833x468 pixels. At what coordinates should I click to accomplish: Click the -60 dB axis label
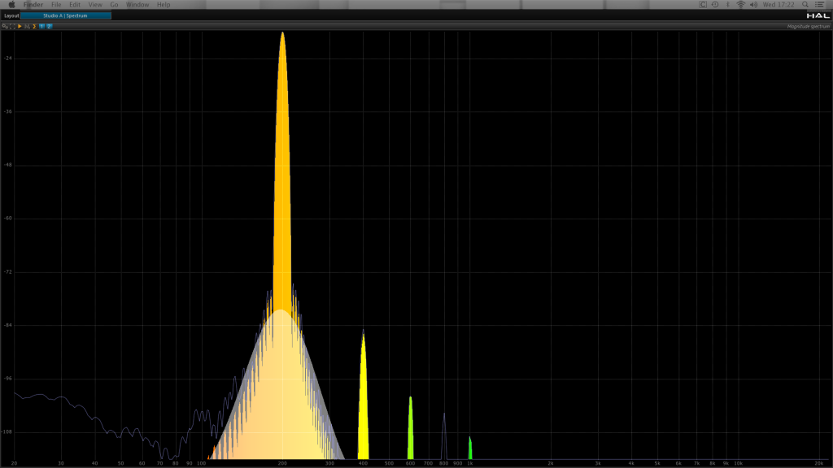click(x=7, y=218)
